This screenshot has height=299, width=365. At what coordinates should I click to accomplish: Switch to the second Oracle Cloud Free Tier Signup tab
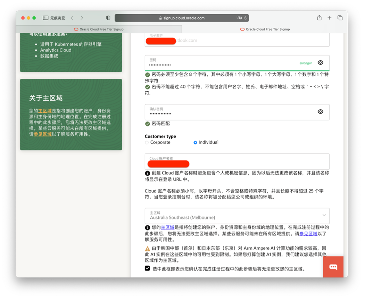[265, 29]
